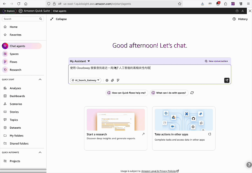
Task: Open Amazon Legal & Privacy Policies link
Action: point(158,171)
